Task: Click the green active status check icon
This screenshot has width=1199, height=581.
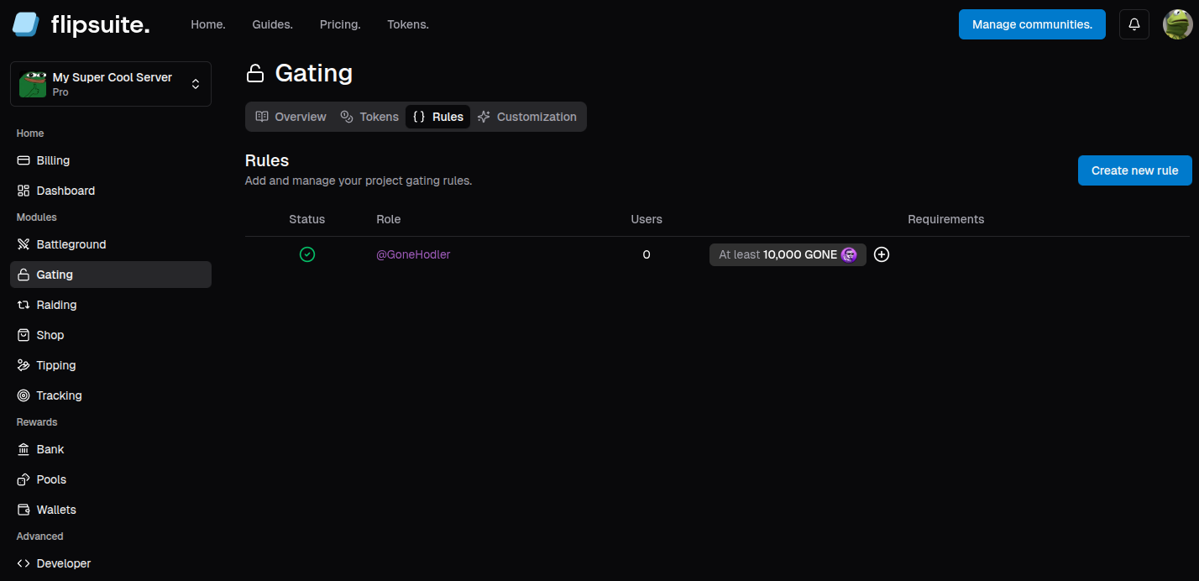Action: (x=307, y=254)
